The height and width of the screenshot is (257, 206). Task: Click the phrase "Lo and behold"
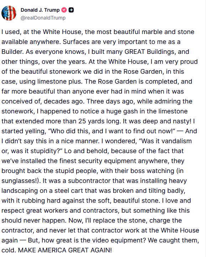[x=86, y=151]
